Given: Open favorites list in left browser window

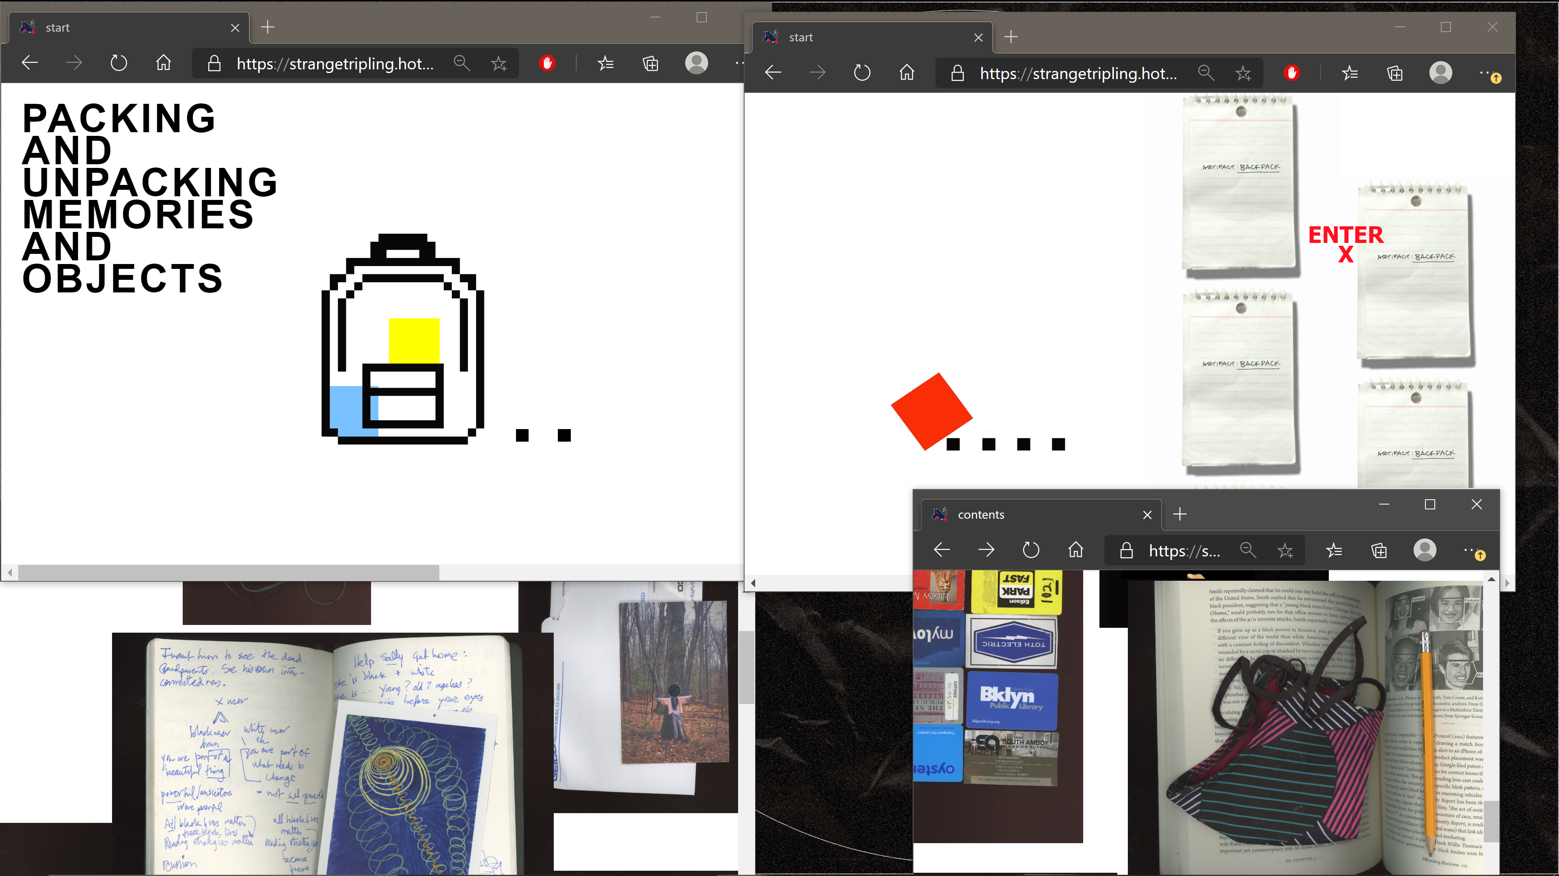Looking at the screenshot, I should click(605, 64).
